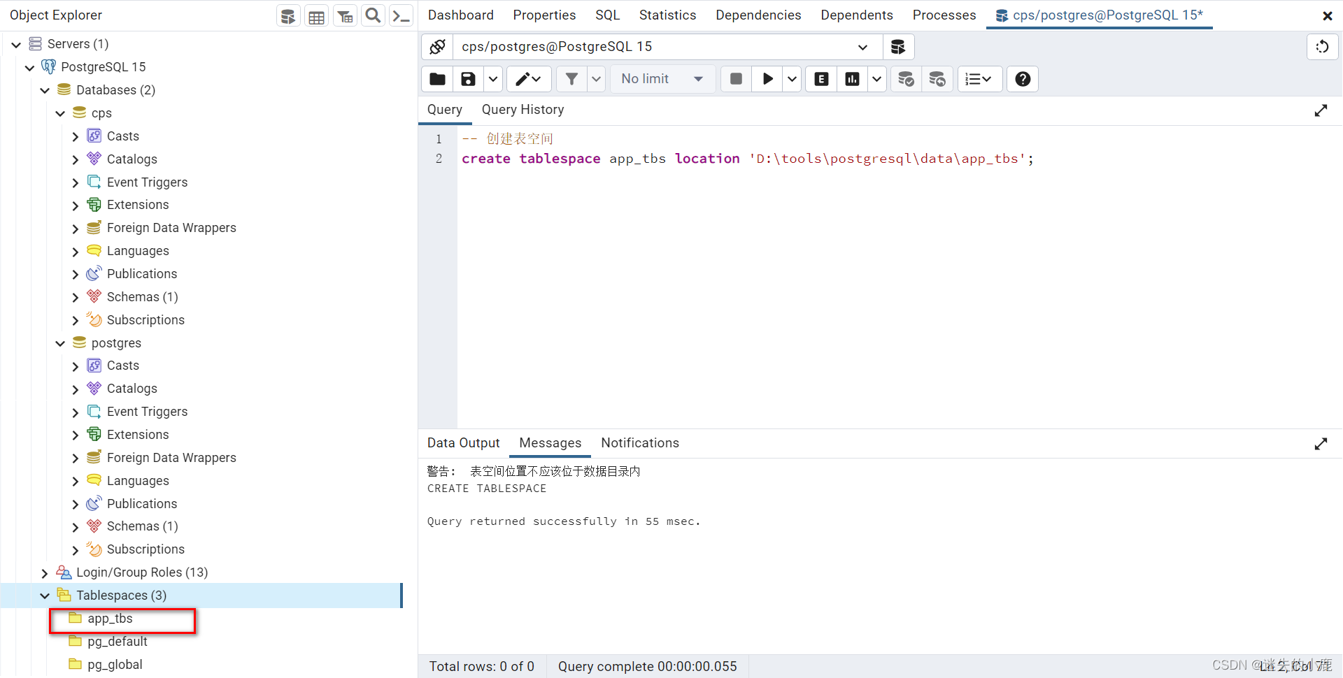Collapse the PostgreSQL 15 server node
1343x678 pixels.
click(x=29, y=68)
